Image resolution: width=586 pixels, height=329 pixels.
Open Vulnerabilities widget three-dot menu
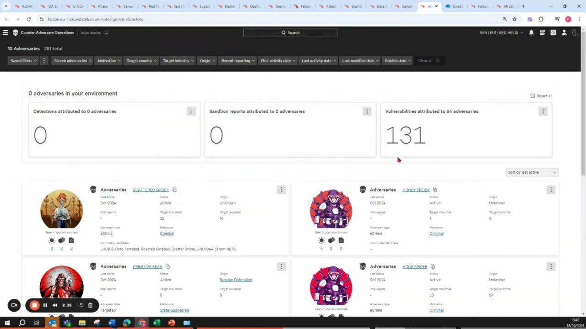coord(543,111)
